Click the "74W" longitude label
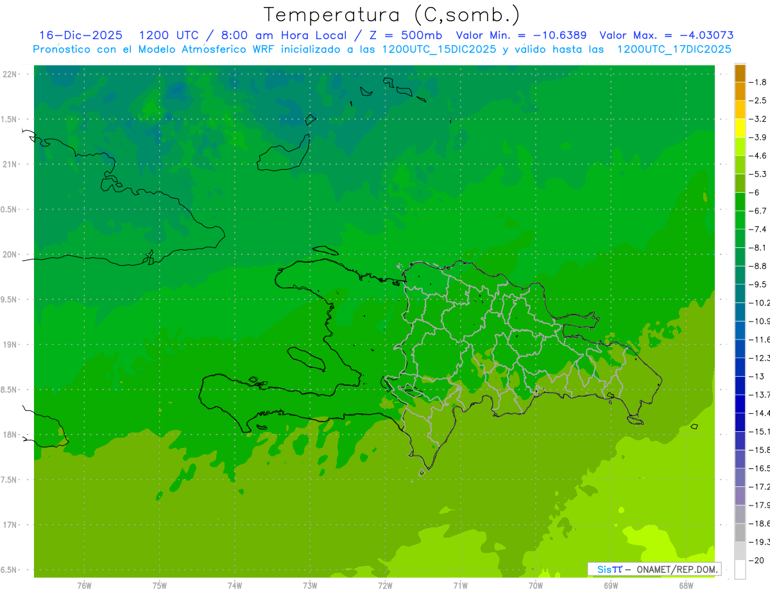Viewport: 770px width, 594px height. coord(234,586)
